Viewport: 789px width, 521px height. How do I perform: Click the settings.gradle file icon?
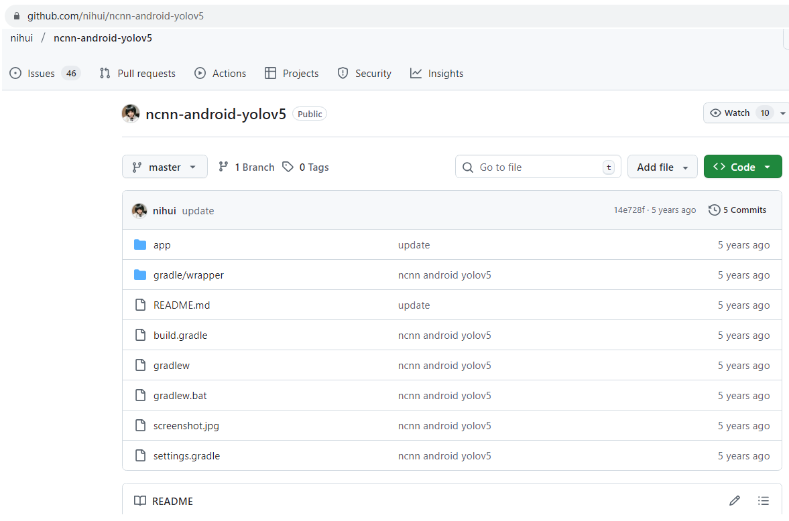tap(140, 455)
